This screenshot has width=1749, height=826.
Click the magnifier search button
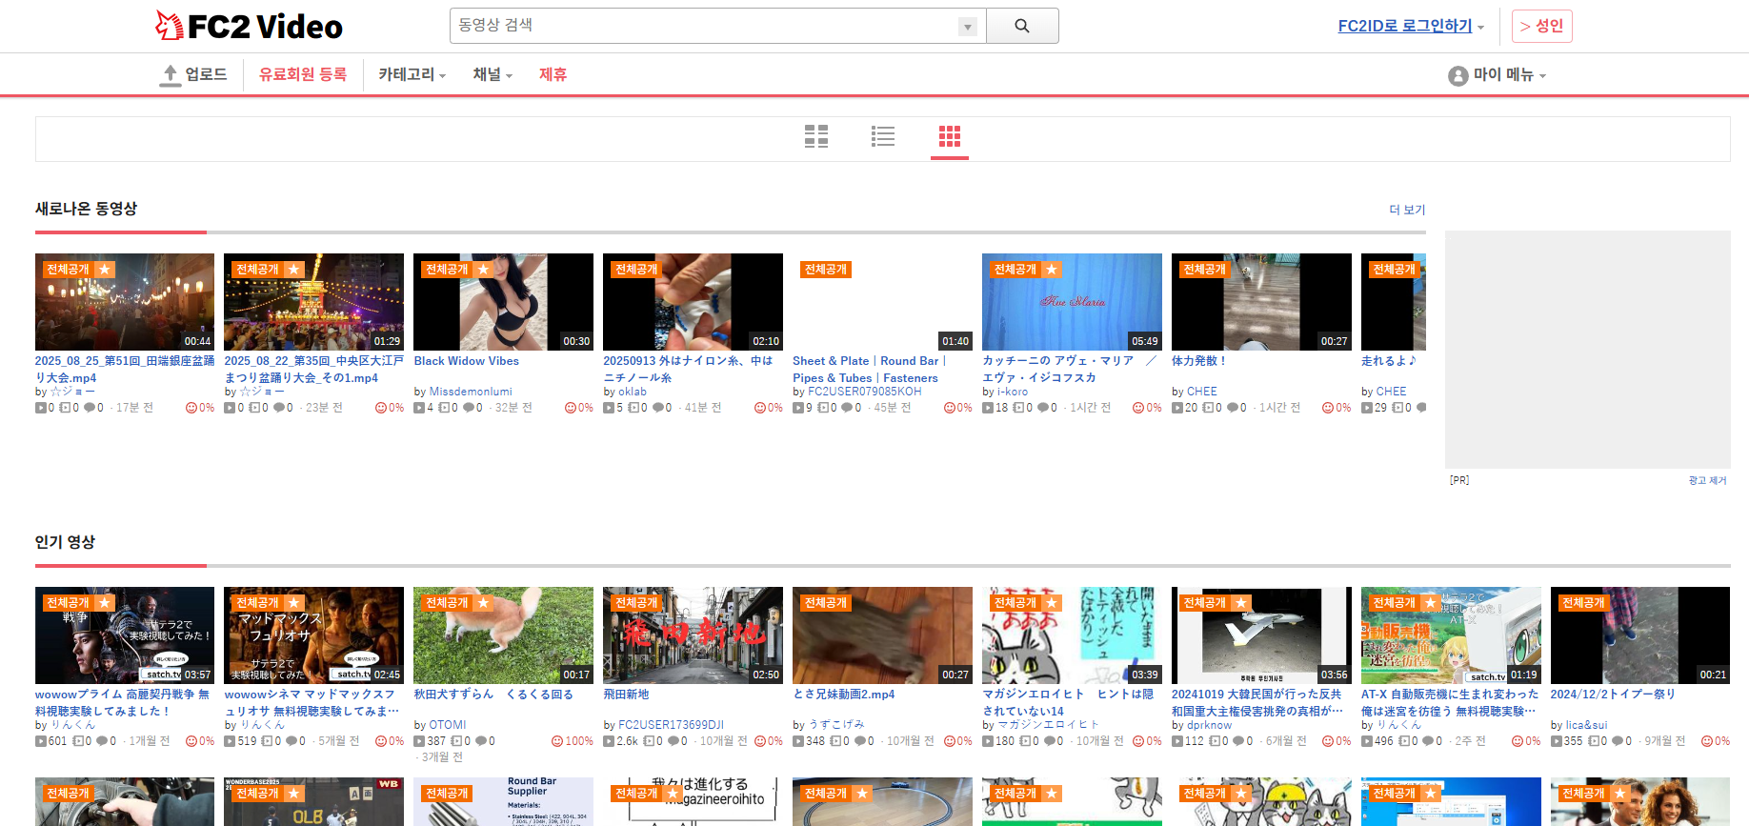tap(1022, 26)
